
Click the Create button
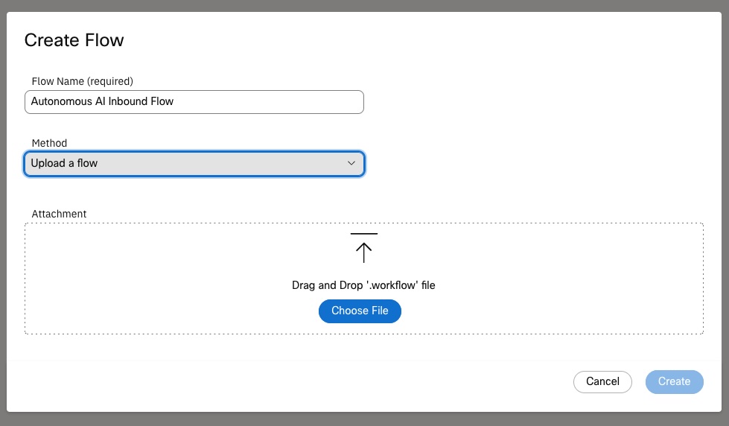674,381
